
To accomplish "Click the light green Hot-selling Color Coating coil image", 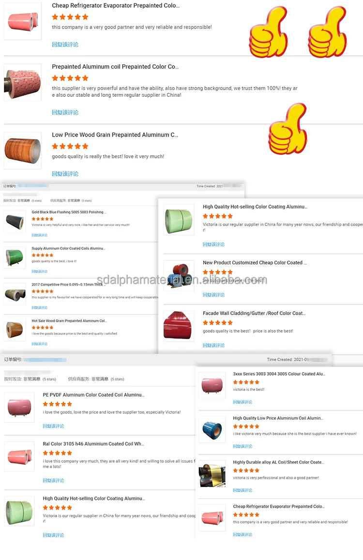I will (179, 220).
